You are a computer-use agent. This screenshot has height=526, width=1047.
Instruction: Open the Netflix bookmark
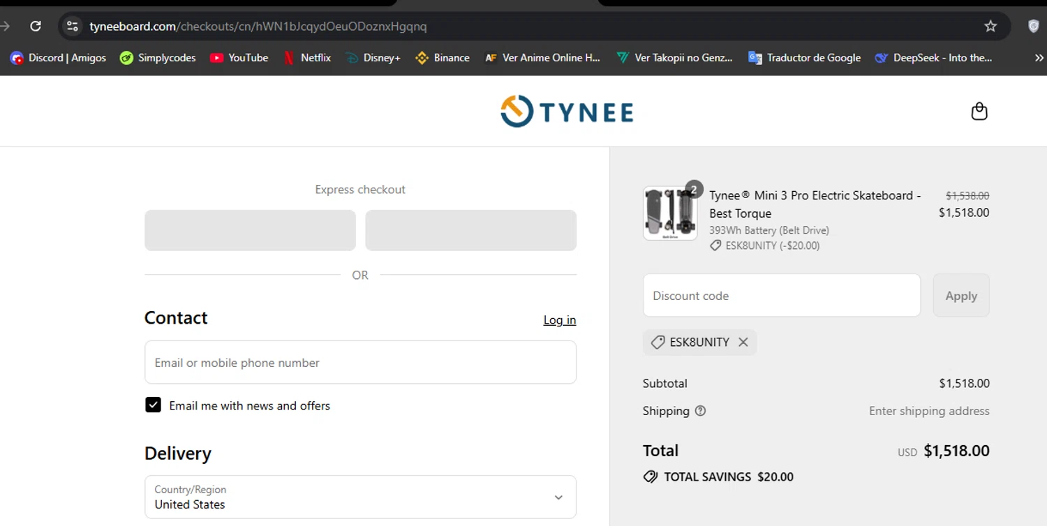[x=307, y=58]
